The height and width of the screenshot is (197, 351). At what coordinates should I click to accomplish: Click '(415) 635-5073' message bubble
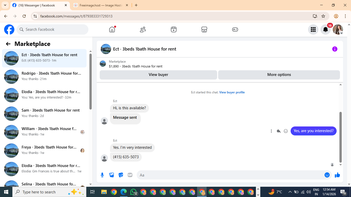click(x=126, y=157)
